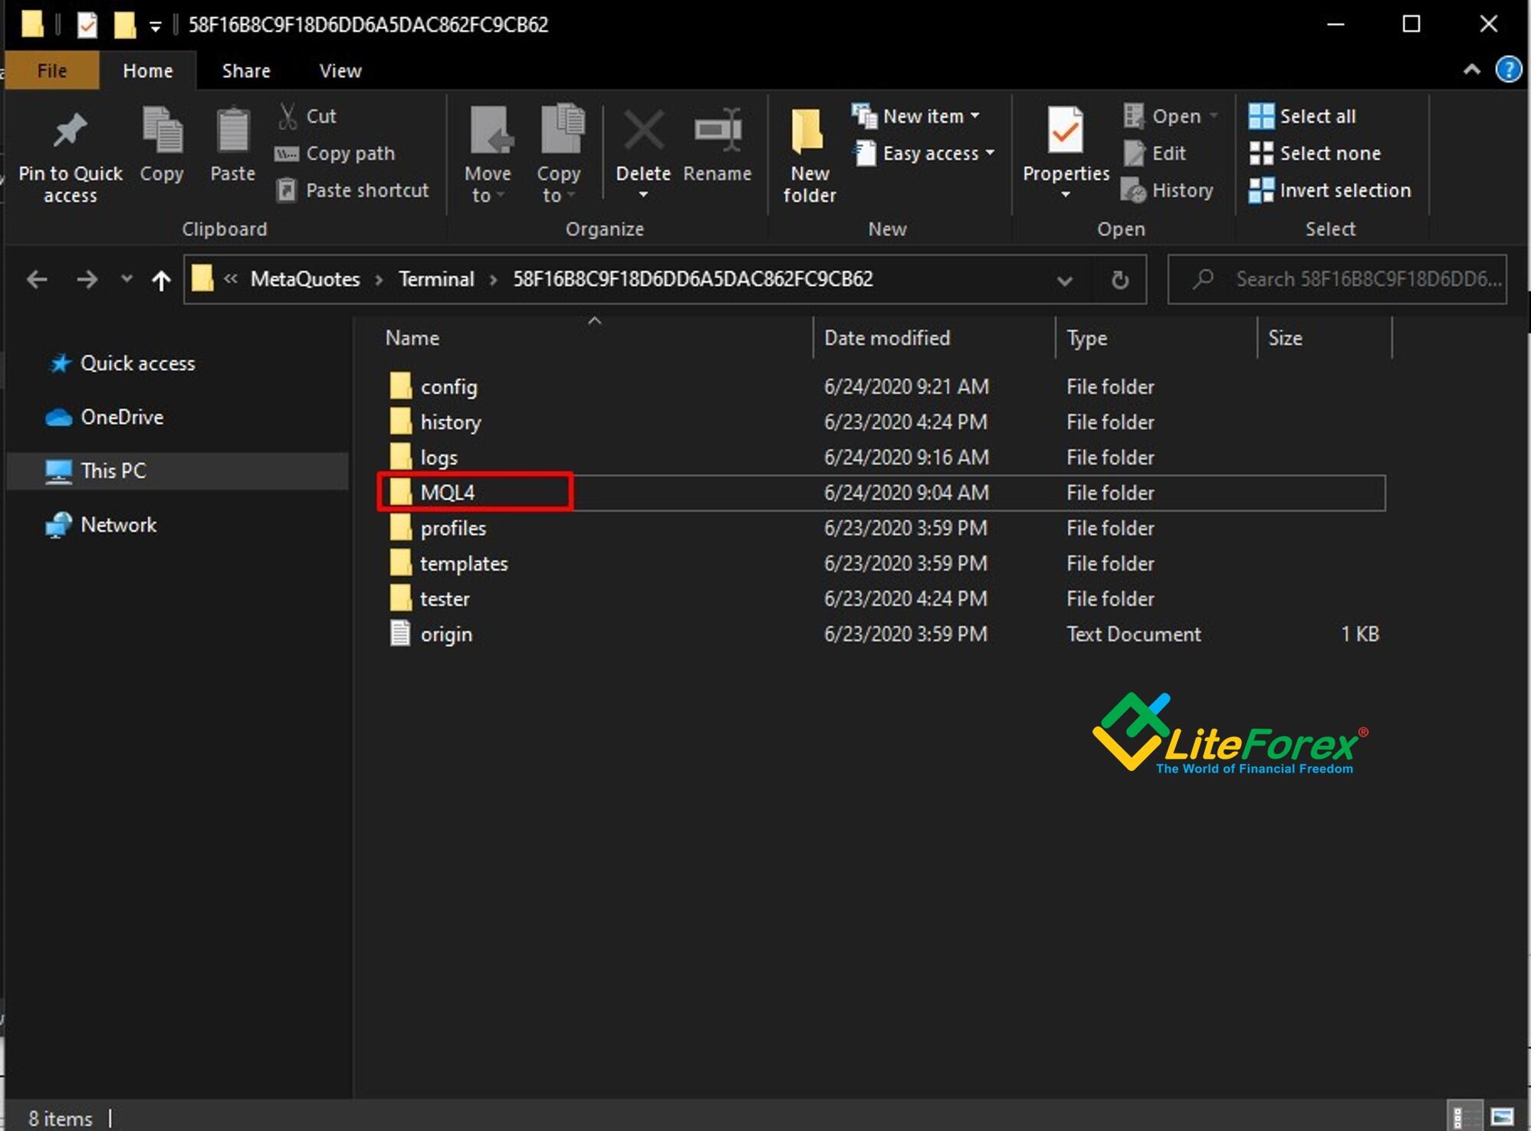The image size is (1531, 1131).
Task: Switch to large icons view in status bar
Action: pyautogui.click(x=1502, y=1116)
